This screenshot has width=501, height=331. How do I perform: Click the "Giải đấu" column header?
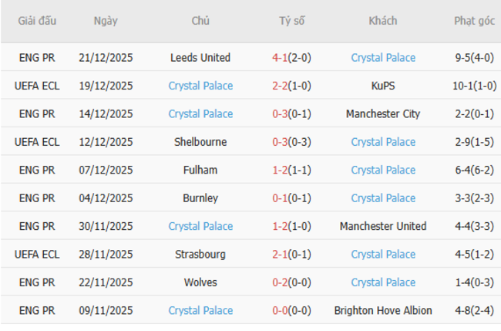(x=37, y=21)
